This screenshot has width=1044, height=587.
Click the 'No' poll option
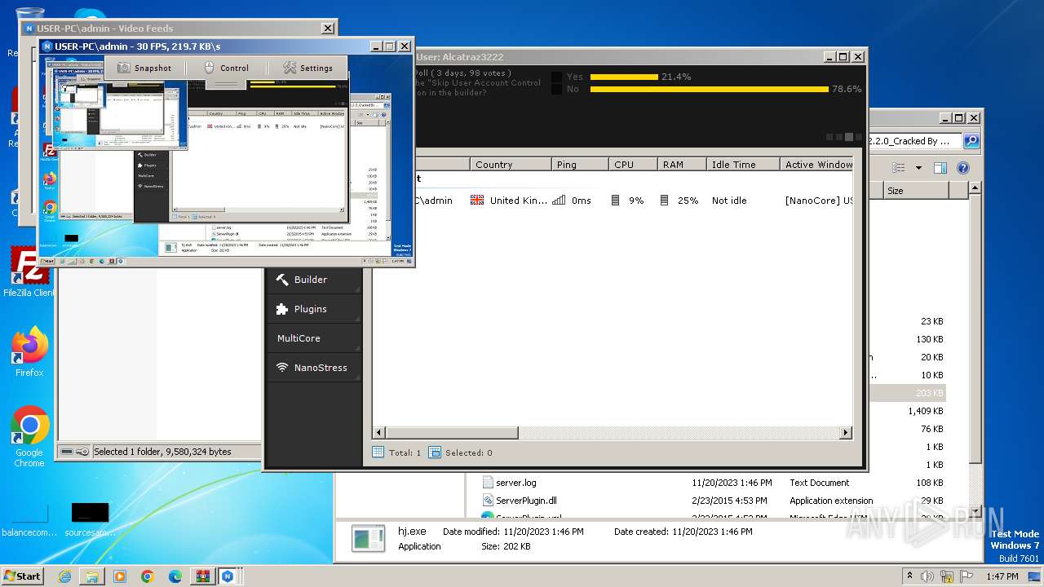(573, 89)
